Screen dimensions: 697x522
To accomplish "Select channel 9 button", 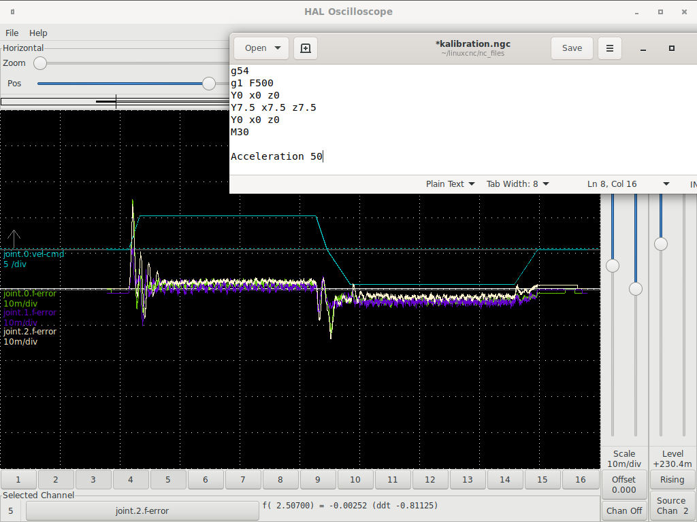I will tap(317, 479).
